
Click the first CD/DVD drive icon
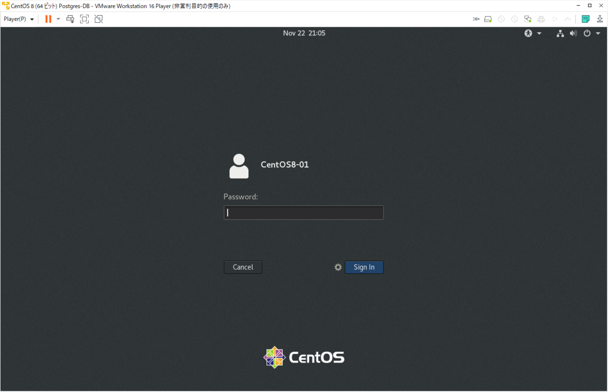tap(501, 19)
